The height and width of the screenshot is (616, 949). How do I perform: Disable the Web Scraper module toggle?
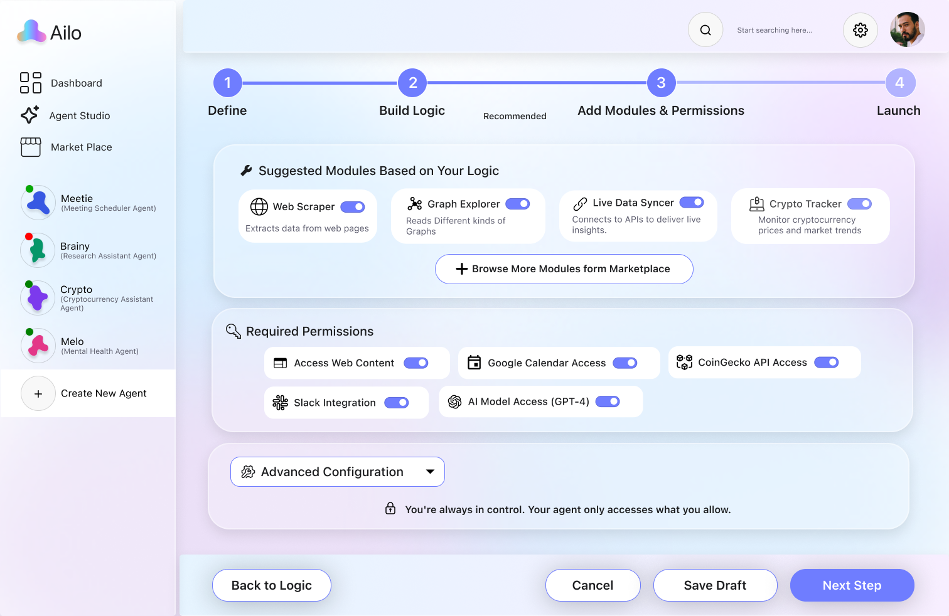click(353, 207)
